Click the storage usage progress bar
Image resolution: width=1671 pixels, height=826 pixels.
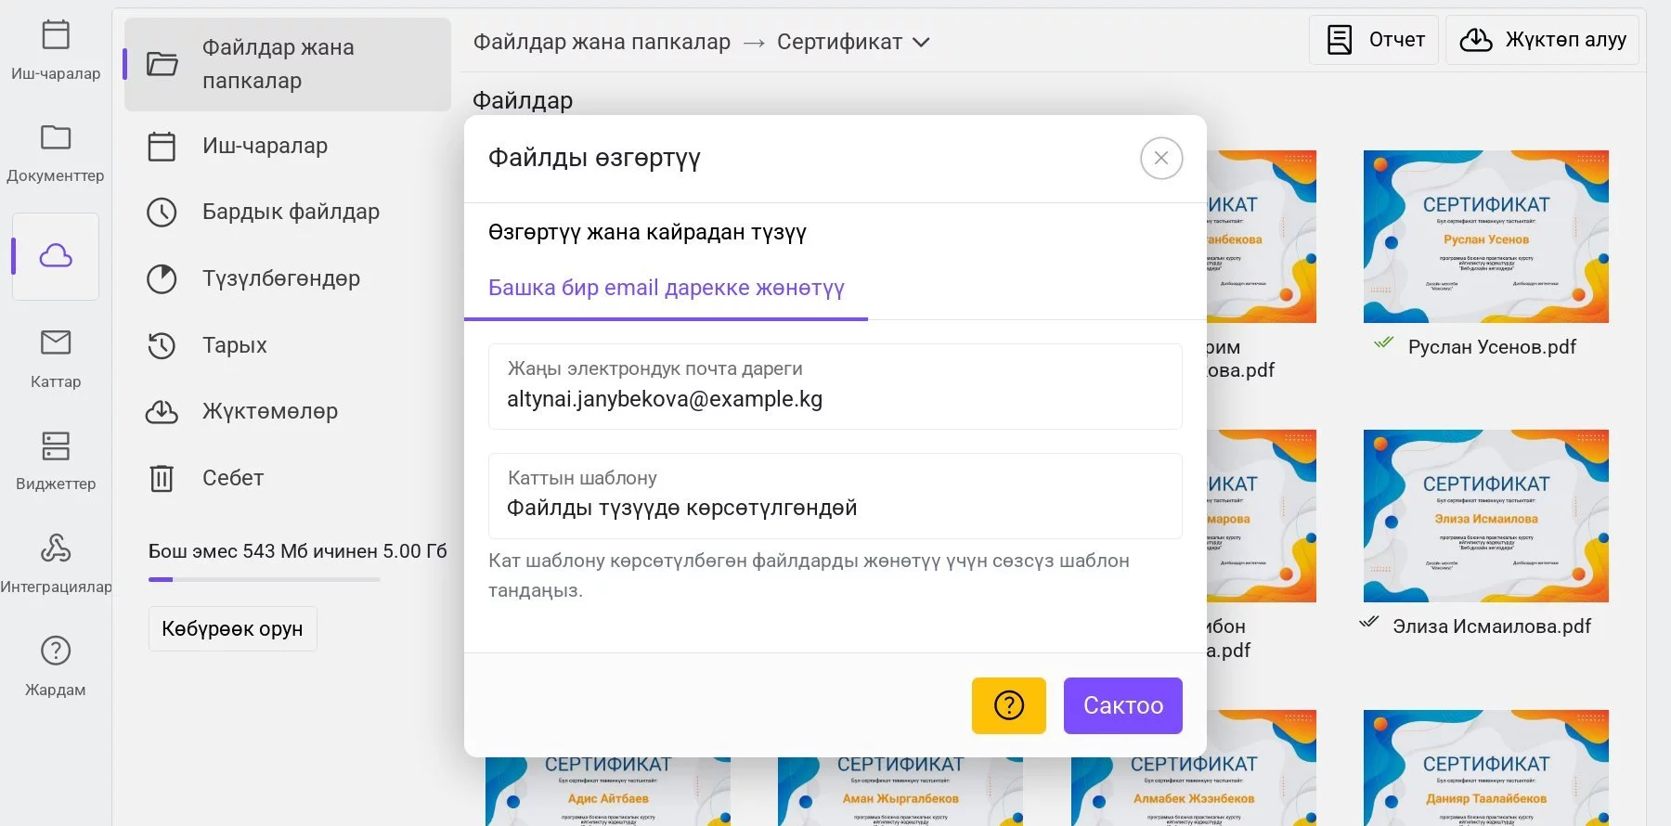pyautogui.click(x=265, y=579)
